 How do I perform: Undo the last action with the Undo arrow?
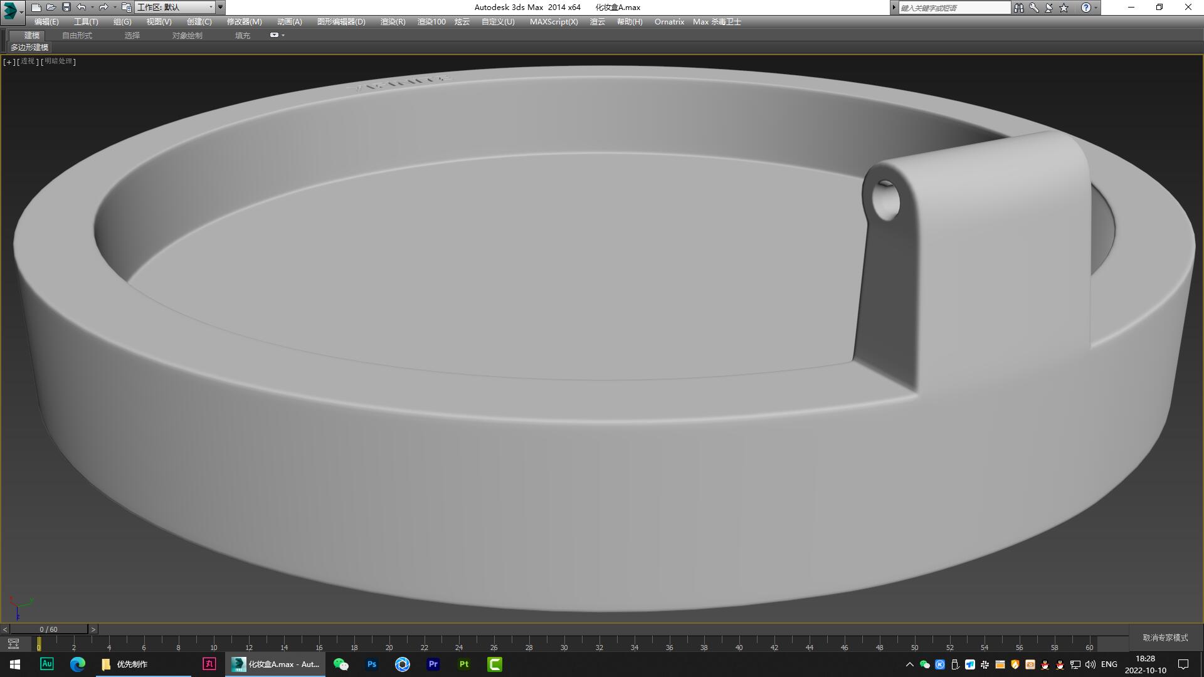[x=81, y=7]
